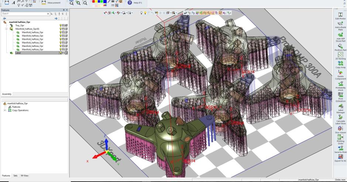Image resolution: width=347 pixels, height=182 pixels.
Task: Click the Add 3DP Sliced Part icon
Action: [x=340, y=36]
